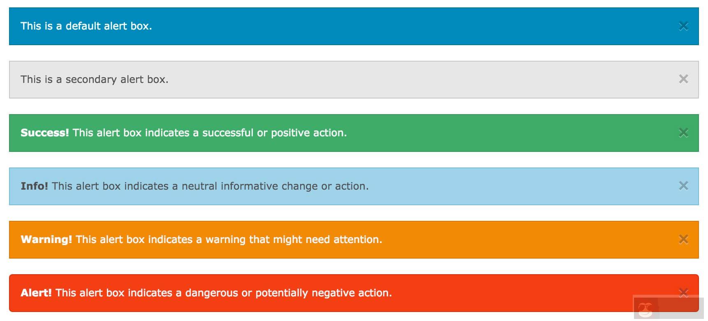Dismiss the gray secondary alert box

pyautogui.click(x=683, y=79)
